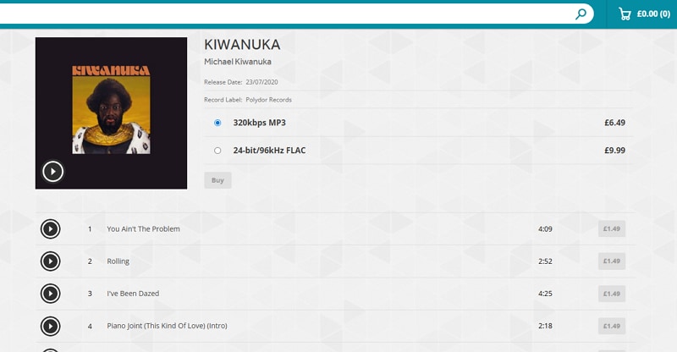Open Michael Kiwanuka artist link

click(238, 62)
